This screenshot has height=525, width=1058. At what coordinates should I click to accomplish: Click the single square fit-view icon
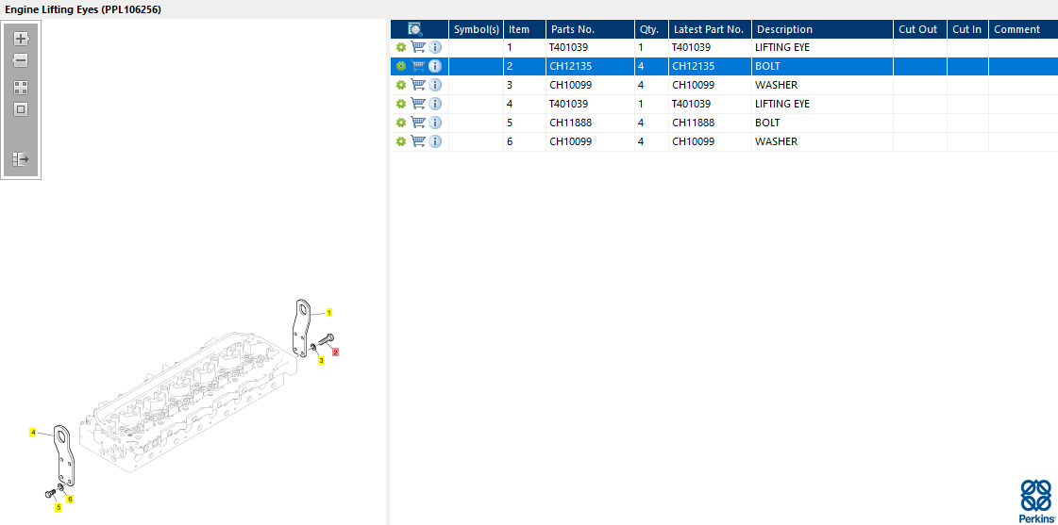20,109
